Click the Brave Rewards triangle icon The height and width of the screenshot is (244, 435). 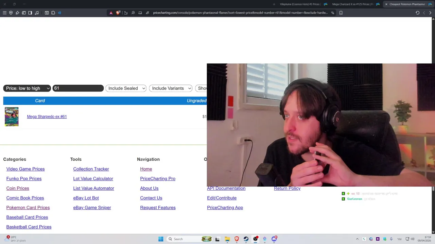[111, 13]
